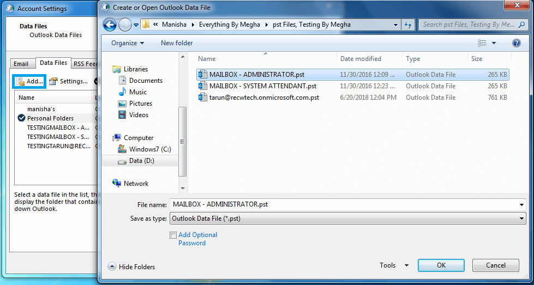The width and height of the screenshot is (534, 285).
Task: Expand the File name dropdown arrow
Action: pos(521,204)
